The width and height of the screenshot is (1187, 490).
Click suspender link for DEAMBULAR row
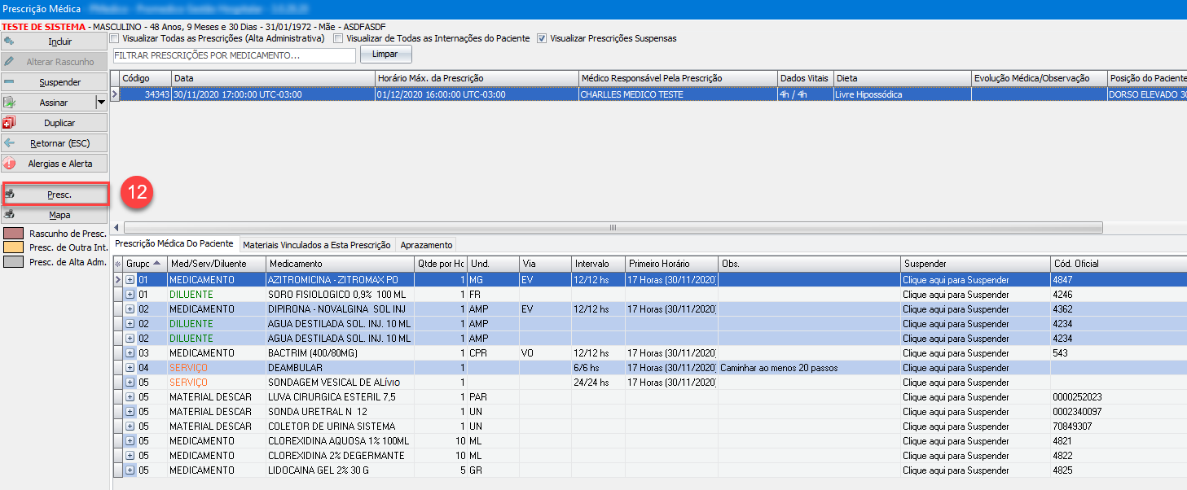(x=956, y=368)
